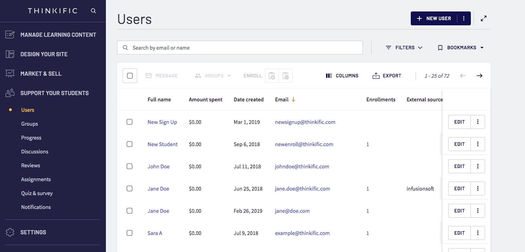
Task: Open the newsignup@thinkific.com email link
Action: pos(305,122)
